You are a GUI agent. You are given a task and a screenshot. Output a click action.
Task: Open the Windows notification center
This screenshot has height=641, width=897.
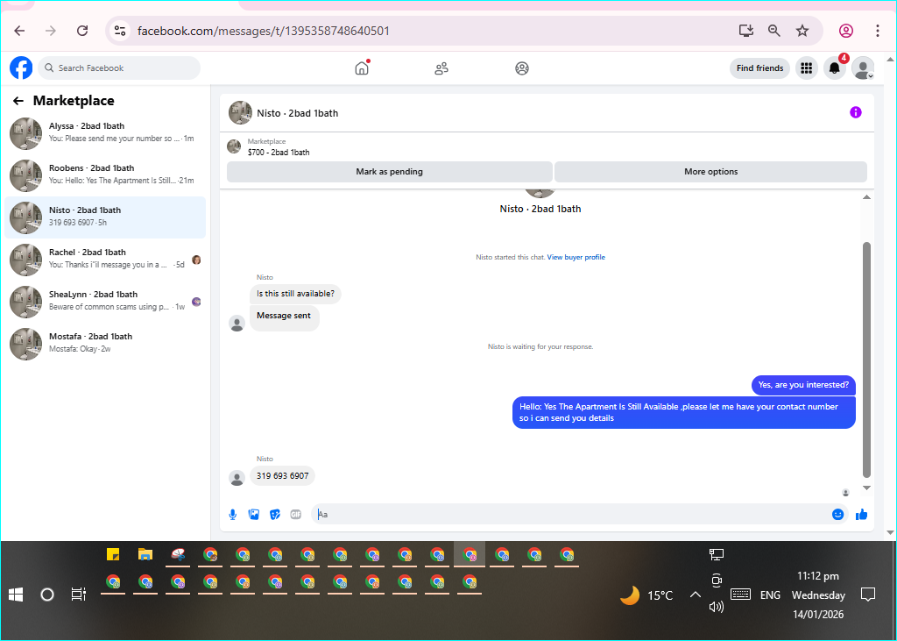(868, 595)
